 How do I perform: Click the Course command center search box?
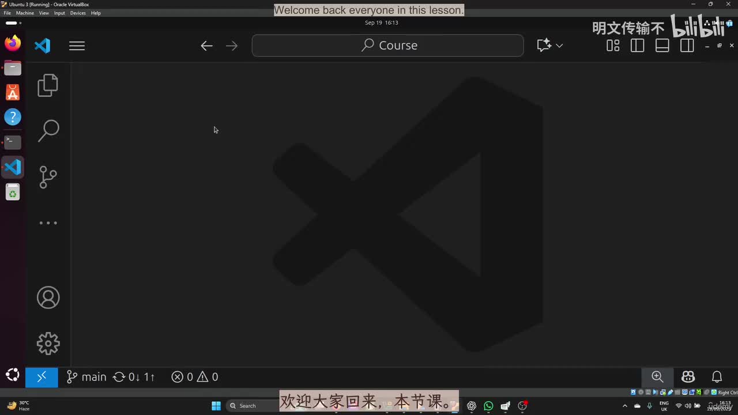pos(387,46)
